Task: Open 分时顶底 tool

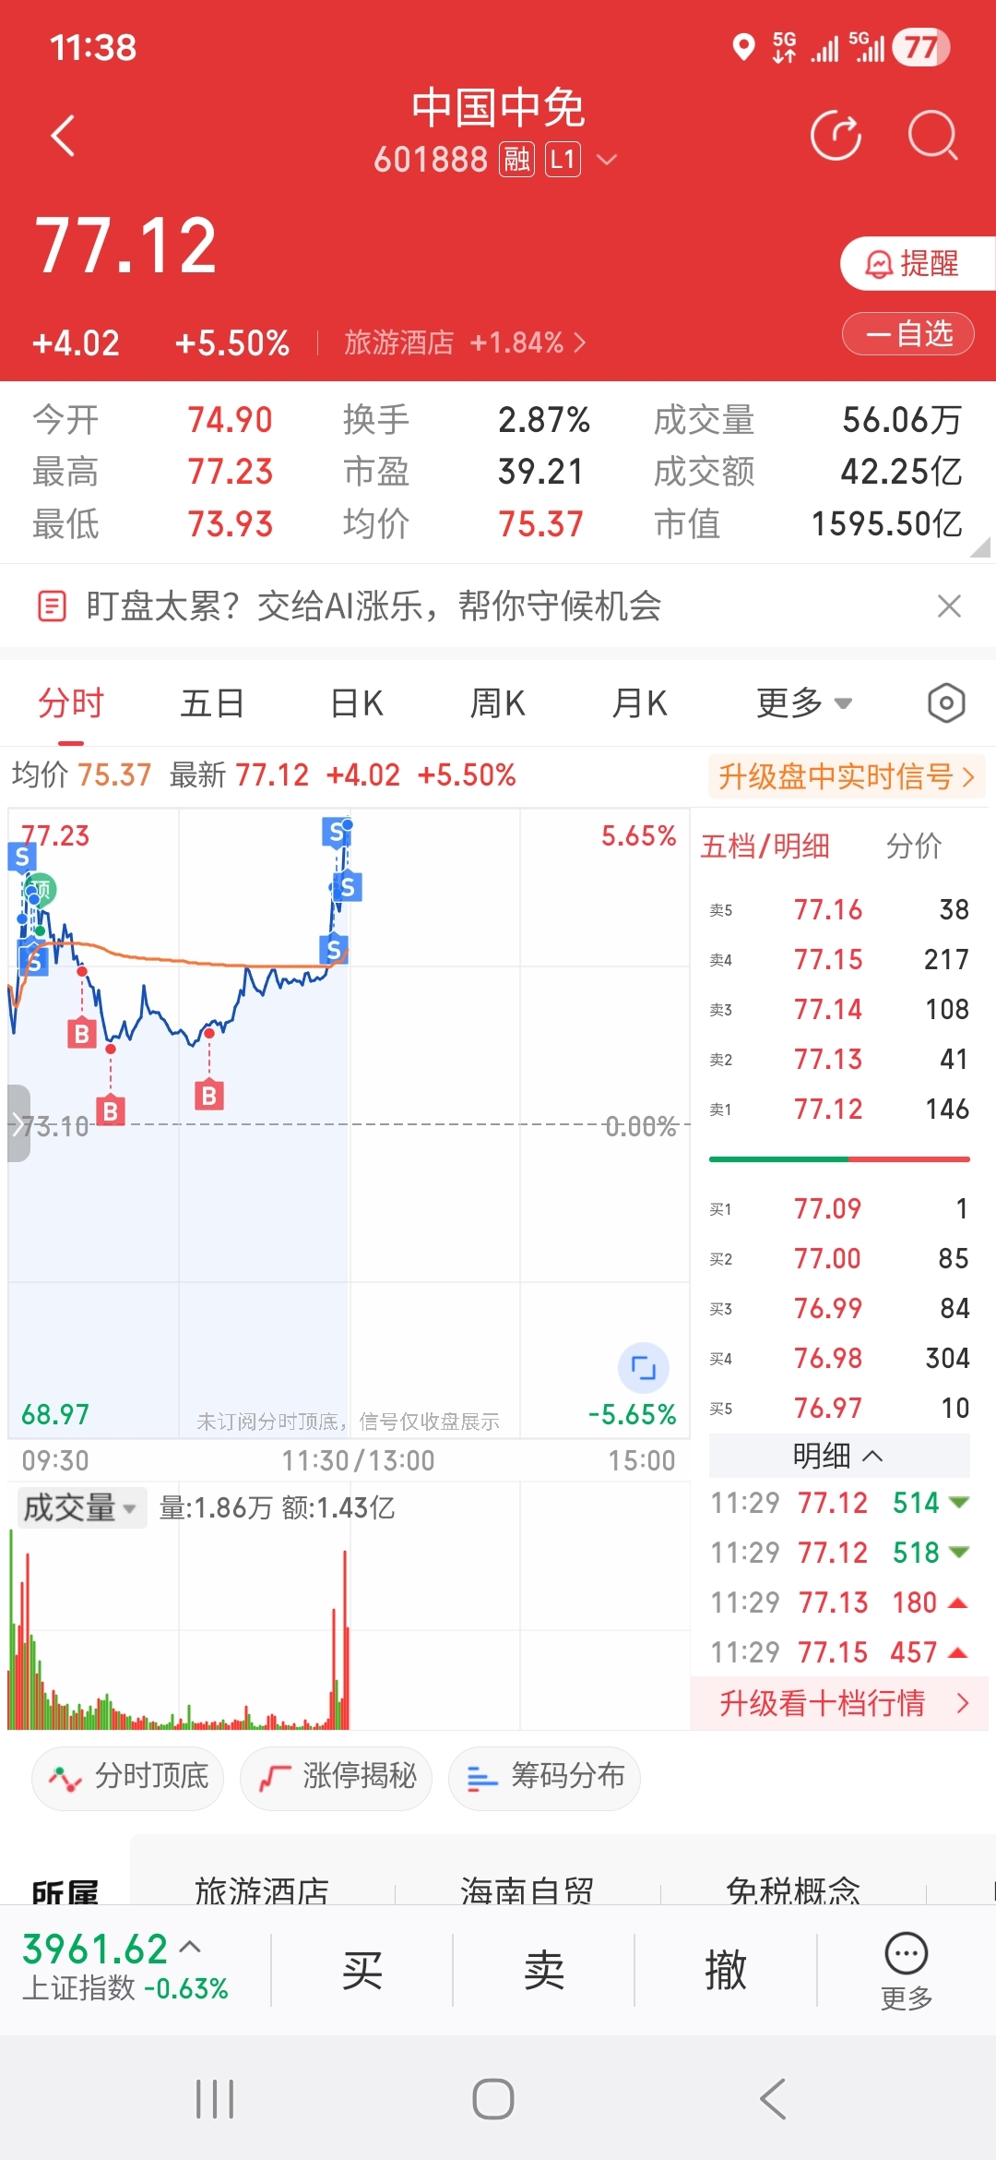Action: [128, 1777]
